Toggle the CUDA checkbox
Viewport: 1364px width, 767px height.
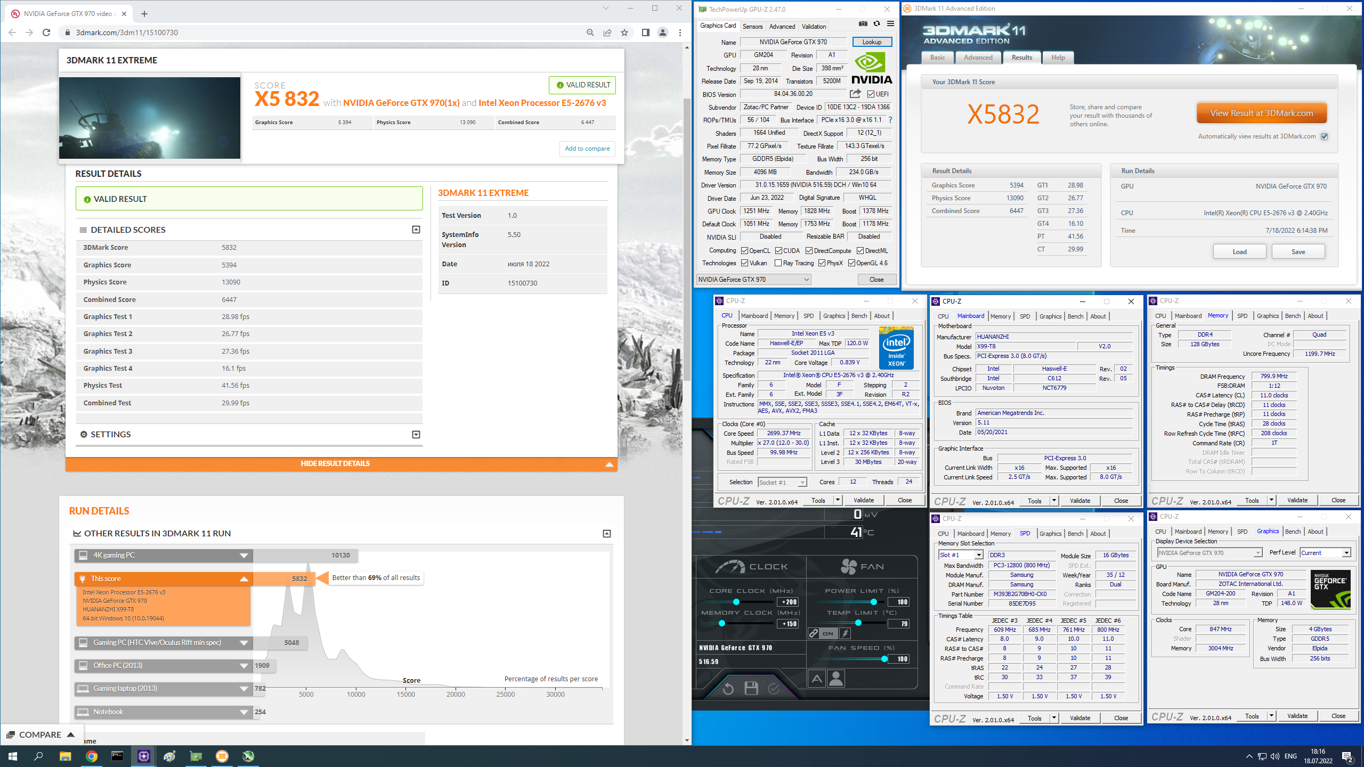(779, 251)
